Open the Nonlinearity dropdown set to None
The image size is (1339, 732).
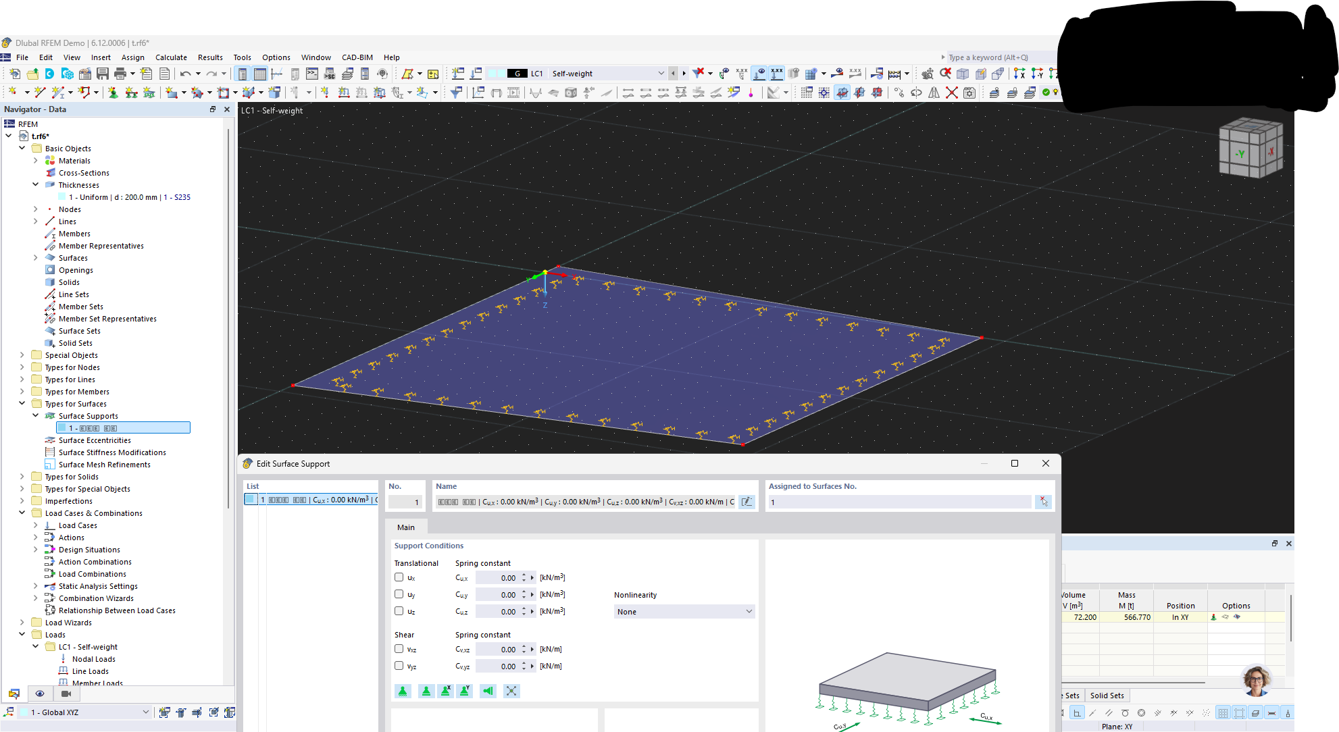pos(684,612)
